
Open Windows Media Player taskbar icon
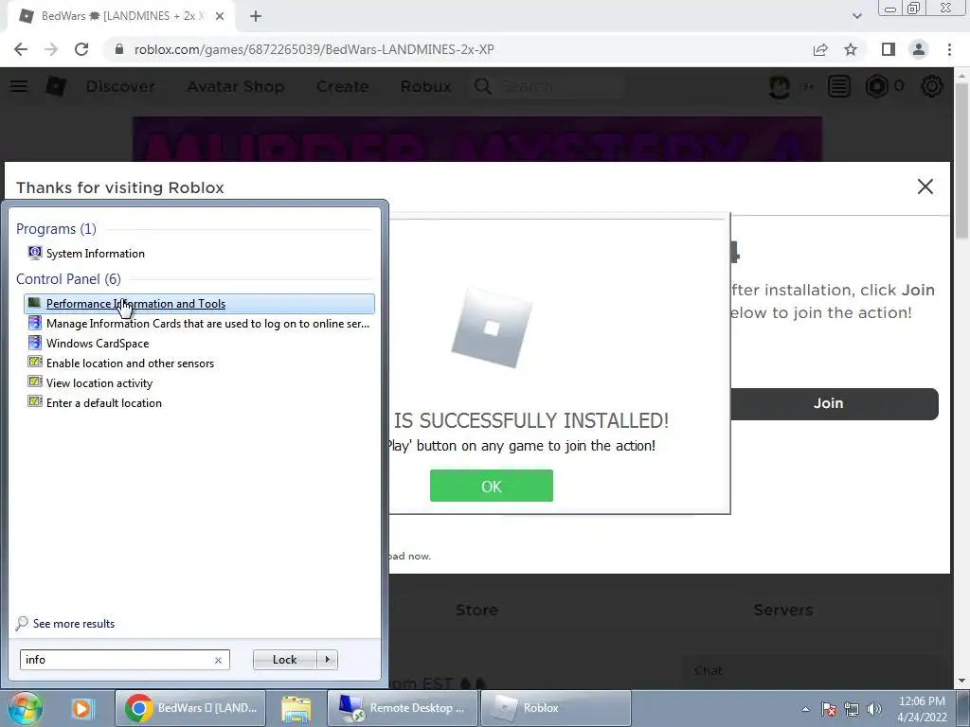point(81,708)
